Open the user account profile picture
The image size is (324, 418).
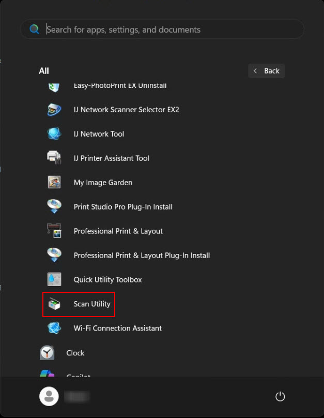tap(49, 396)
